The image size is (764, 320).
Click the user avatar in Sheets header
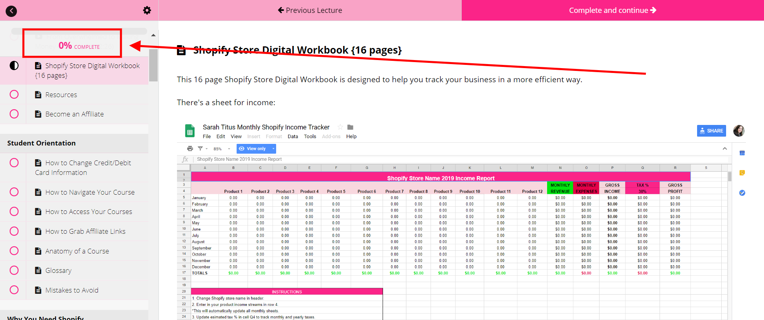(x=739, y=131)
